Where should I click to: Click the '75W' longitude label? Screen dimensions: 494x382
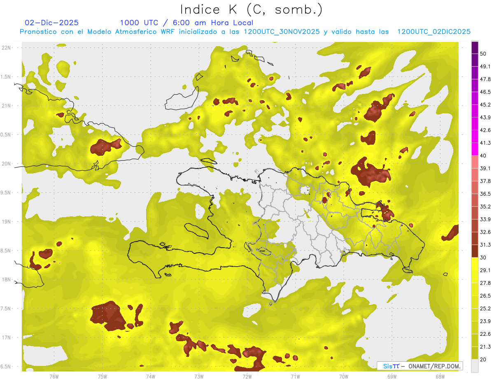[x=103, y=377]
